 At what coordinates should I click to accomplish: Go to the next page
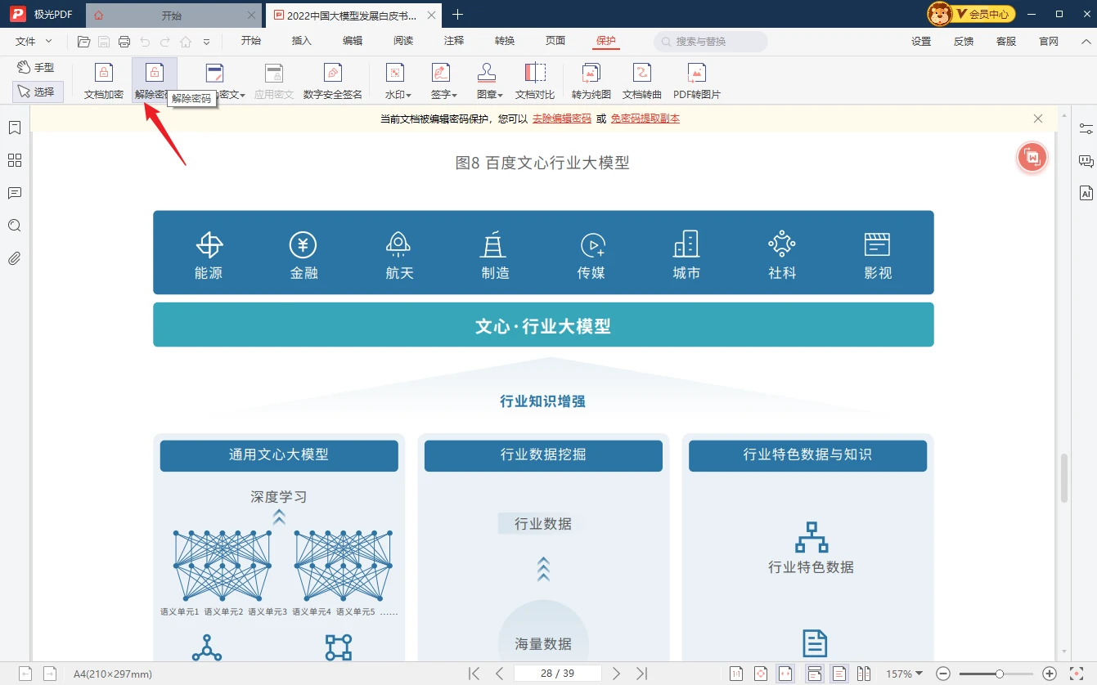(x=616, y=674)
